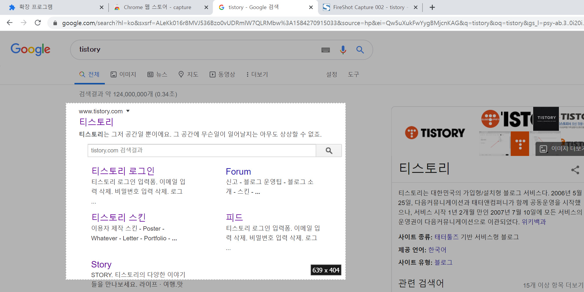Open 도구 search tools
The height and width of the screenshot is (292, 584).
tap(353, 74)
